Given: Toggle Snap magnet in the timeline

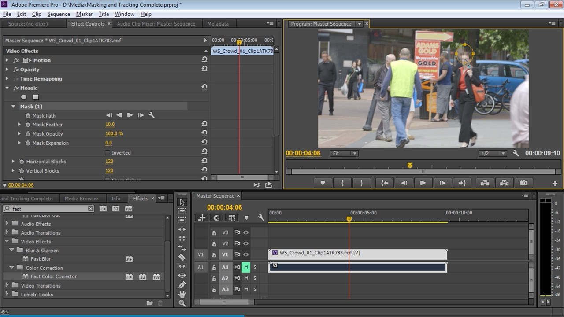Looking at the screenshot, I should 216,217.
